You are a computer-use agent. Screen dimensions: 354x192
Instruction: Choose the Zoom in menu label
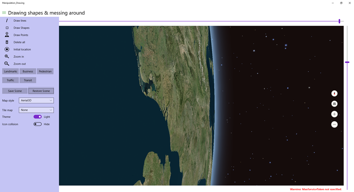pos(19,57)
